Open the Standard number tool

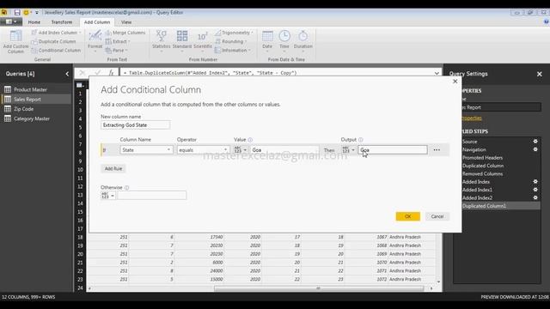(x=182, y=41)
